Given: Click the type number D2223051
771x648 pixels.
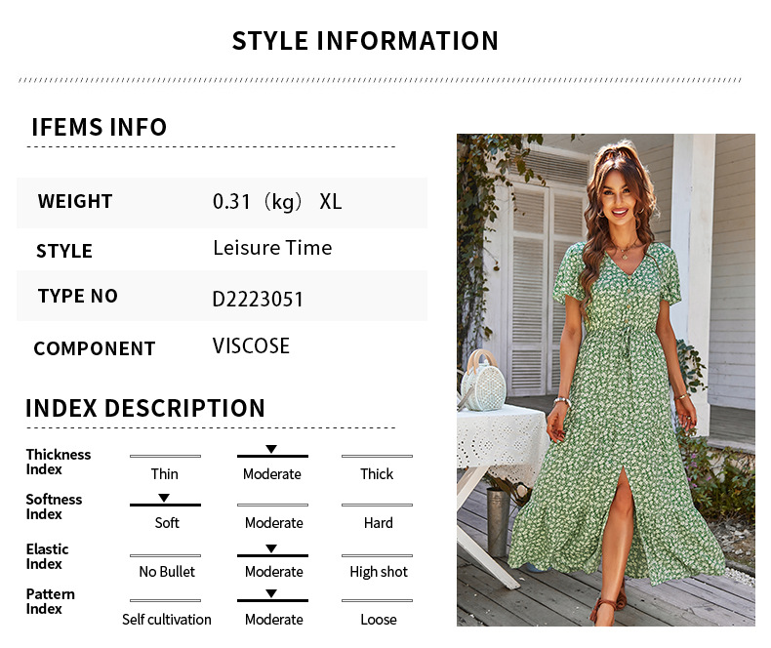Looking at the screenshot, I should coord(258,299).
